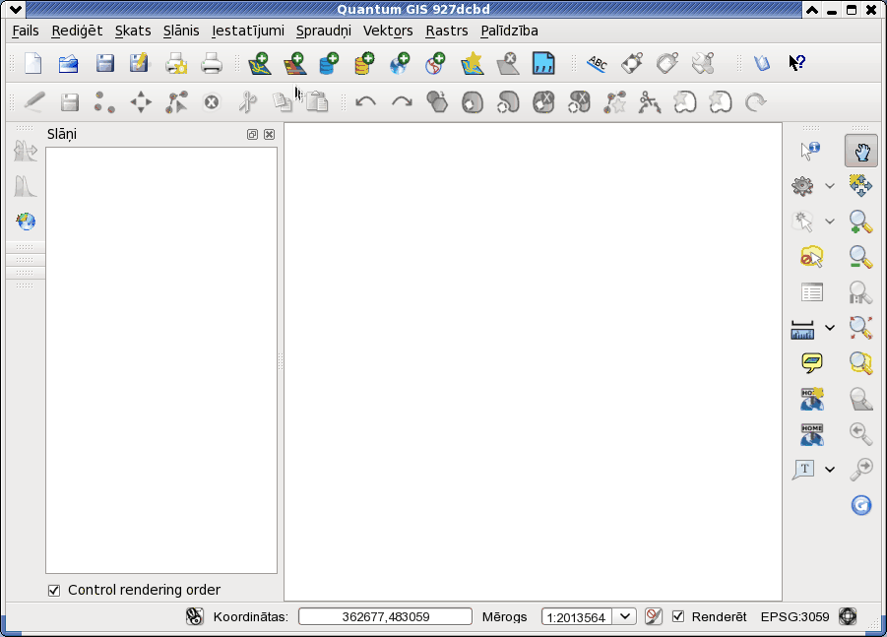Add PostGIS layer database icon

[x=329, y=63]
